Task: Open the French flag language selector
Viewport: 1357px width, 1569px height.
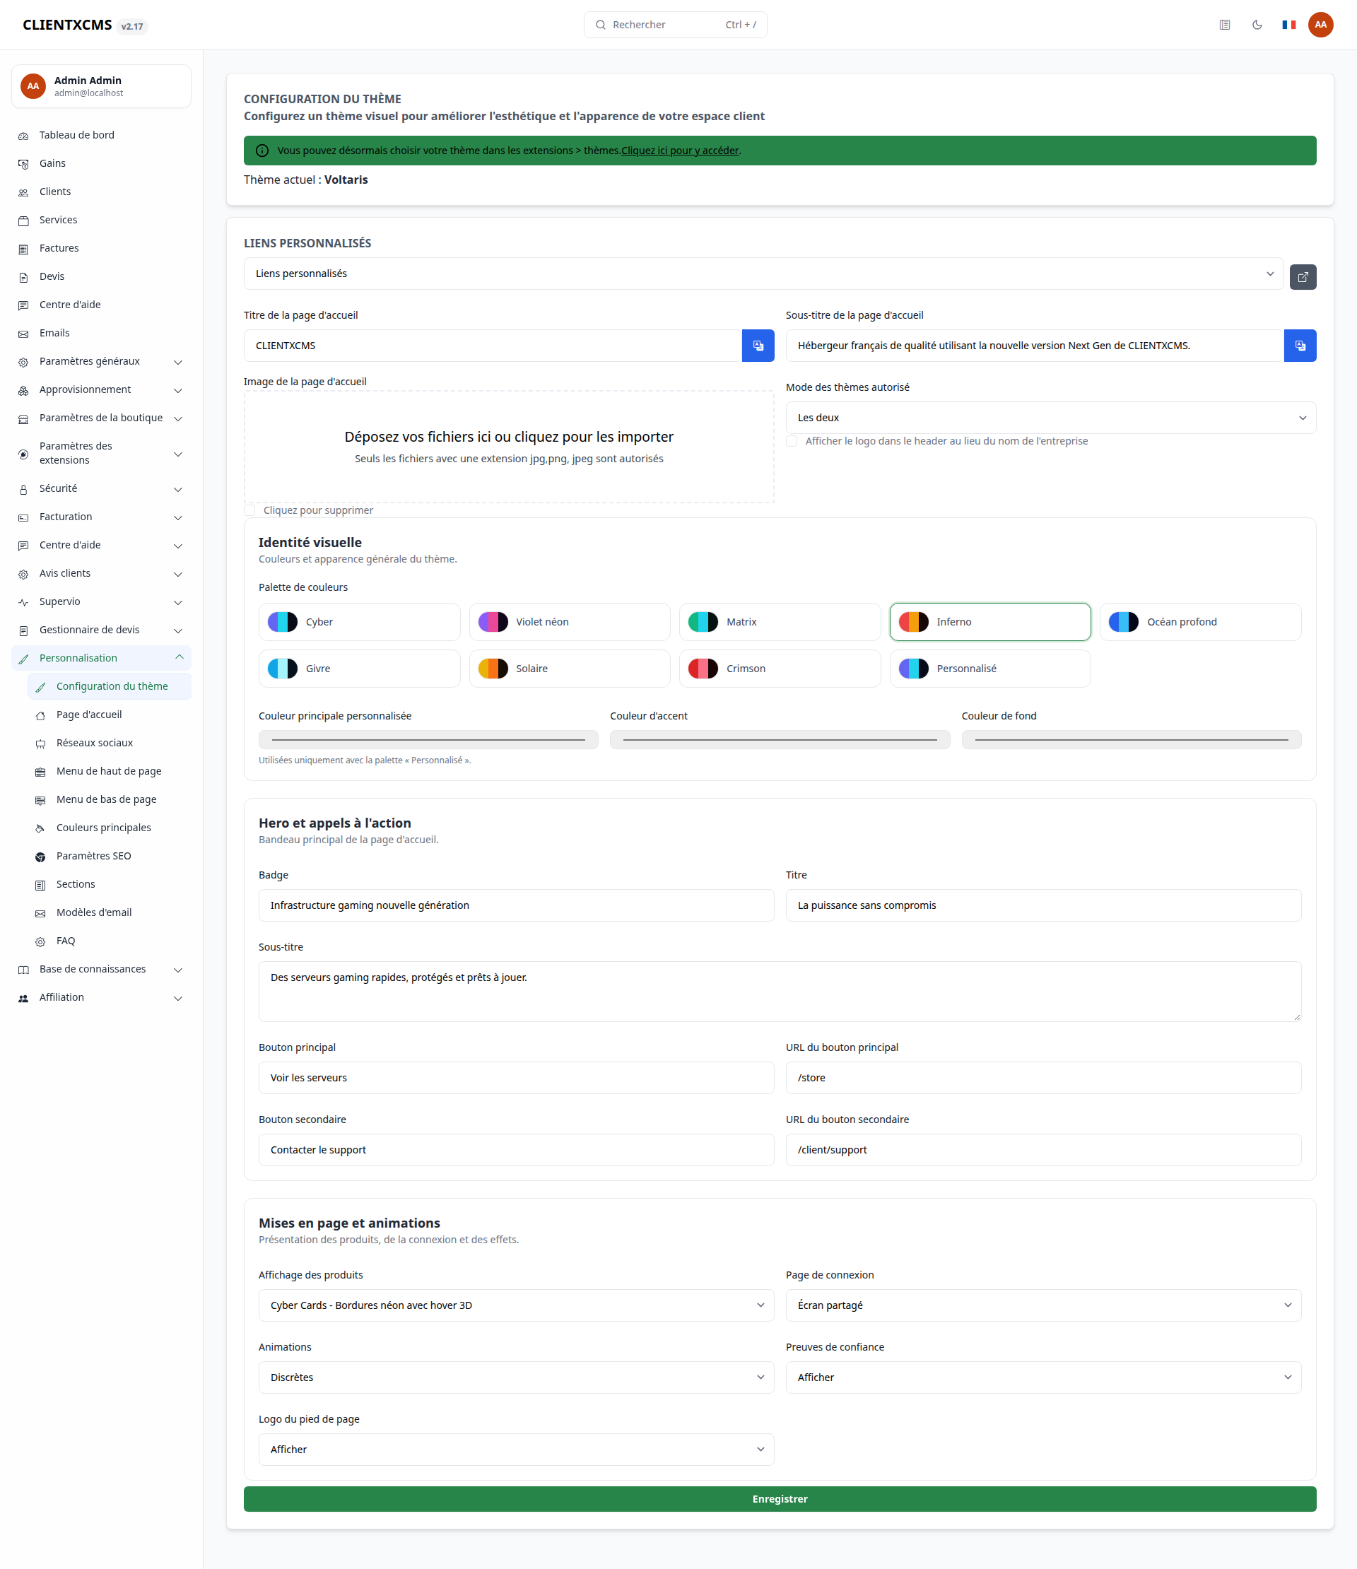Action: pos(1289,25)
